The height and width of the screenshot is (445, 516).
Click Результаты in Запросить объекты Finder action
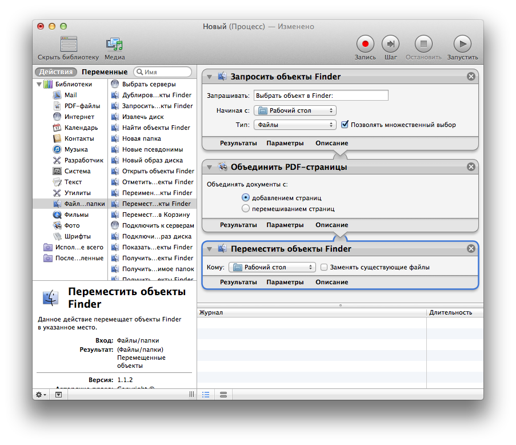238,143
